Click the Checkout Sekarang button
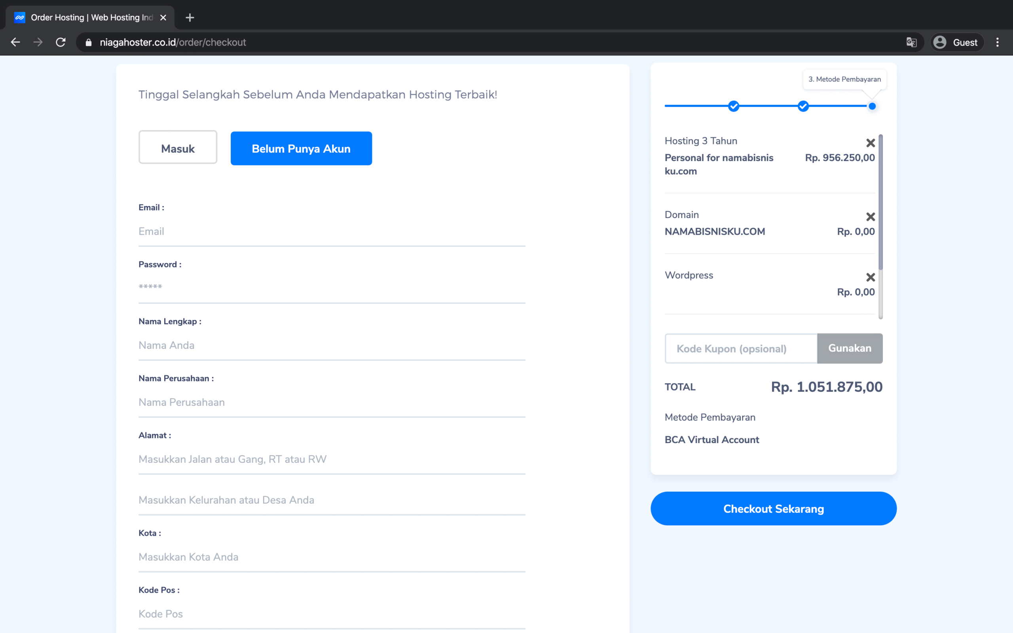The height and width of the screenshot is (633, 1013). click(773, 508)
